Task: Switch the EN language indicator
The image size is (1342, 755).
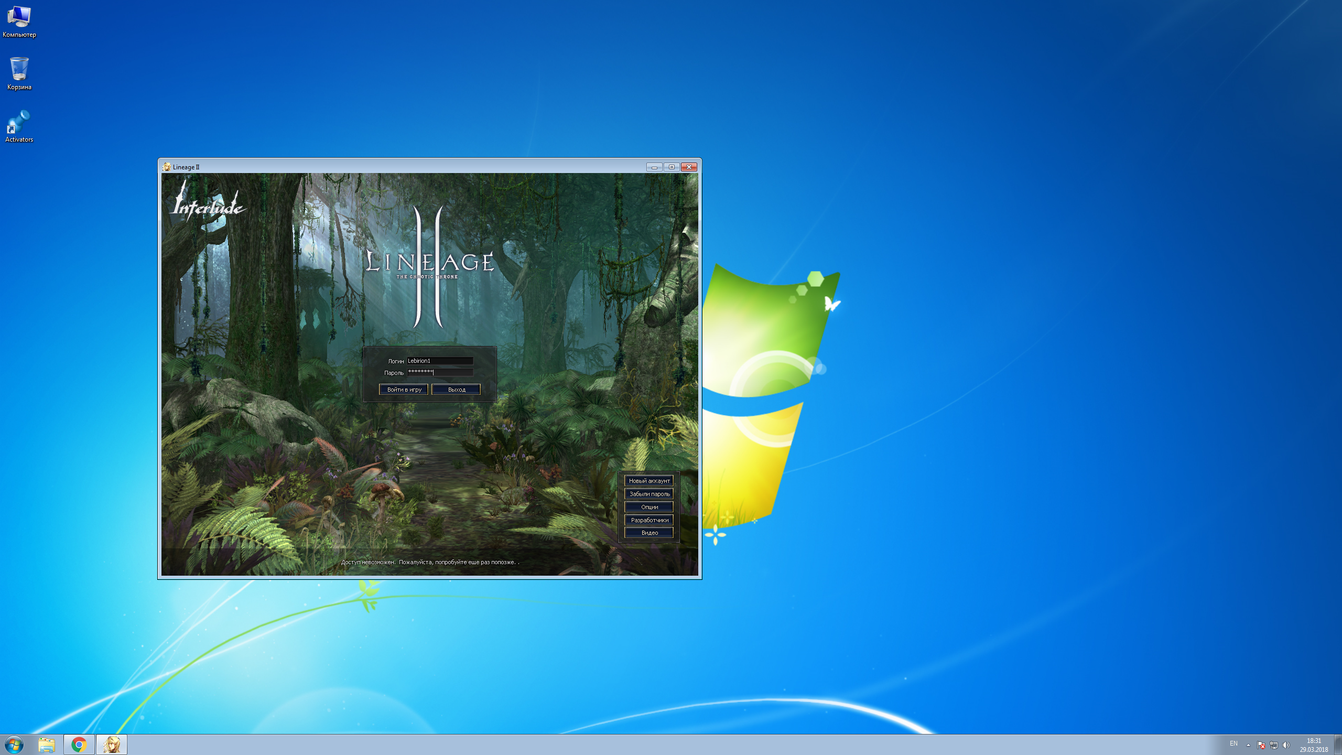Action: (1233, 743)
